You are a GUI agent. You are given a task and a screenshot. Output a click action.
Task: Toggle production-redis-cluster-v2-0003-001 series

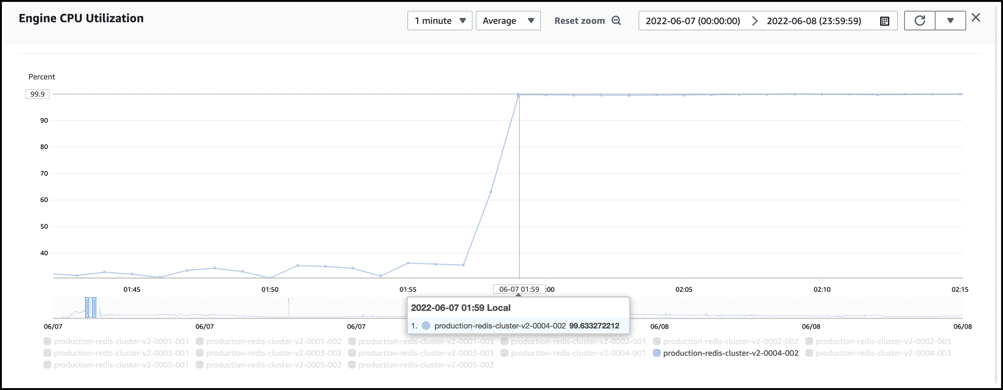pyautogui.click(x=116, y=353)
